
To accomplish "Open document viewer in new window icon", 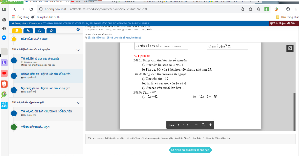I will [x=290, y=48].
